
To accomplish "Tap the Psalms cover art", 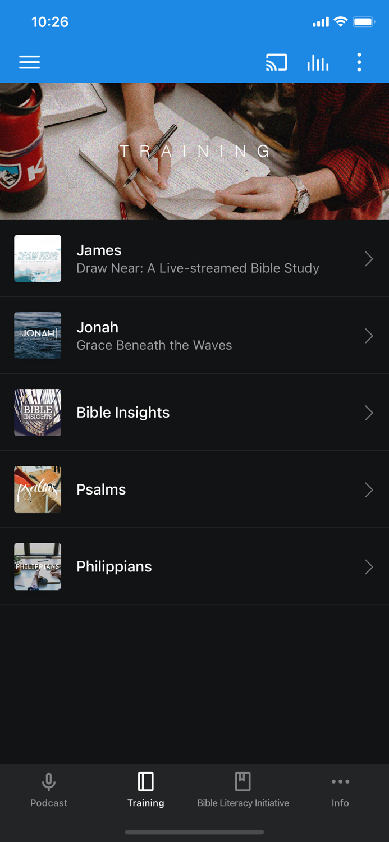I will 37,489.
